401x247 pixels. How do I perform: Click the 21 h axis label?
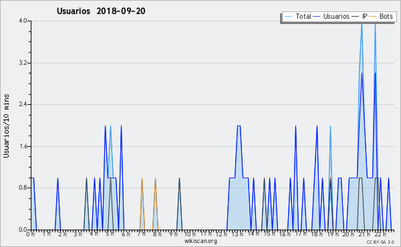[364, 234]
